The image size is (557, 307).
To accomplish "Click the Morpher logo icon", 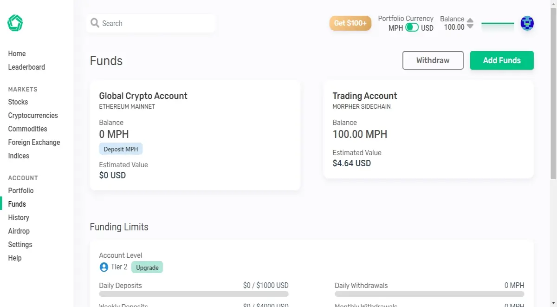I will point(15,23).
